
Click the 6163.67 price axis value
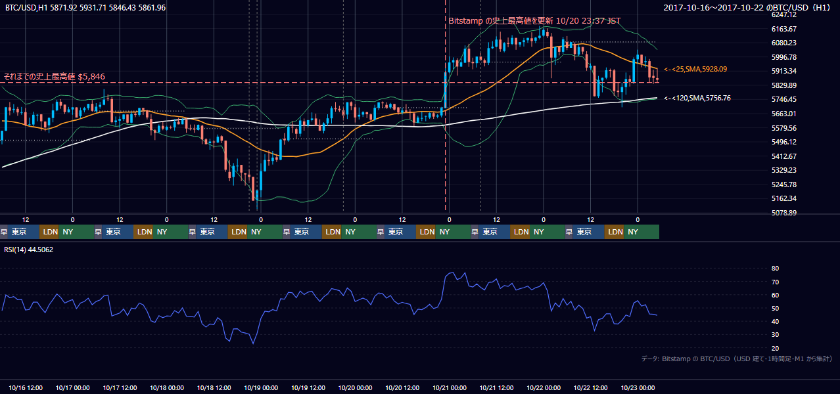point(784,29)
